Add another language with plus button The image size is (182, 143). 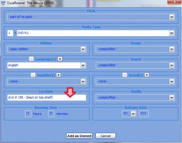pyautogui.click(x=60, y=59)
